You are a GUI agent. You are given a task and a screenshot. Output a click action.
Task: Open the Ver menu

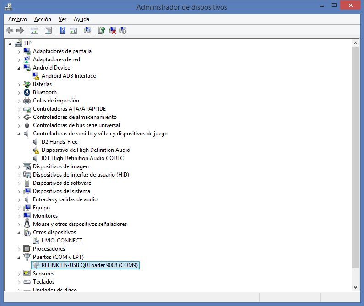(62, 19)
